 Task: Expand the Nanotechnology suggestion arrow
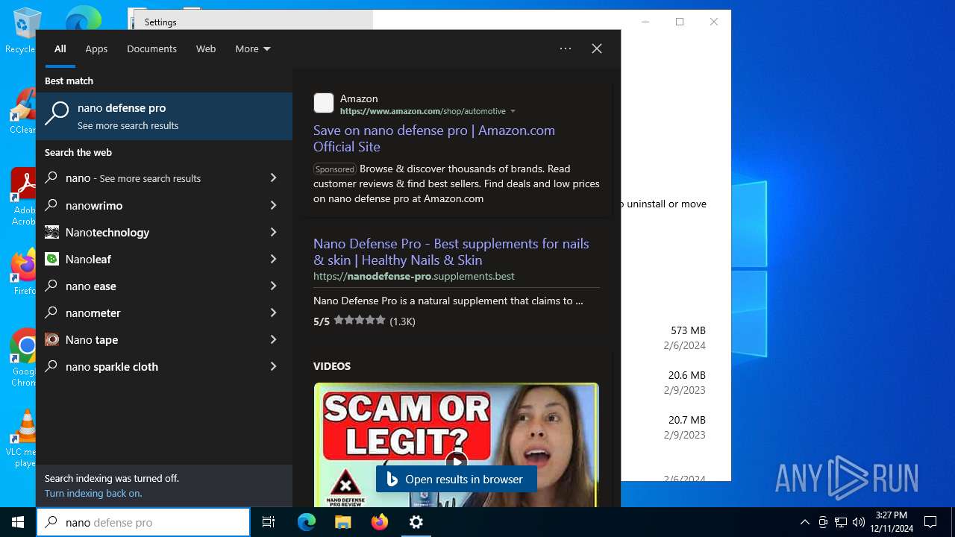pyautogui.click(x=273, y=232)
